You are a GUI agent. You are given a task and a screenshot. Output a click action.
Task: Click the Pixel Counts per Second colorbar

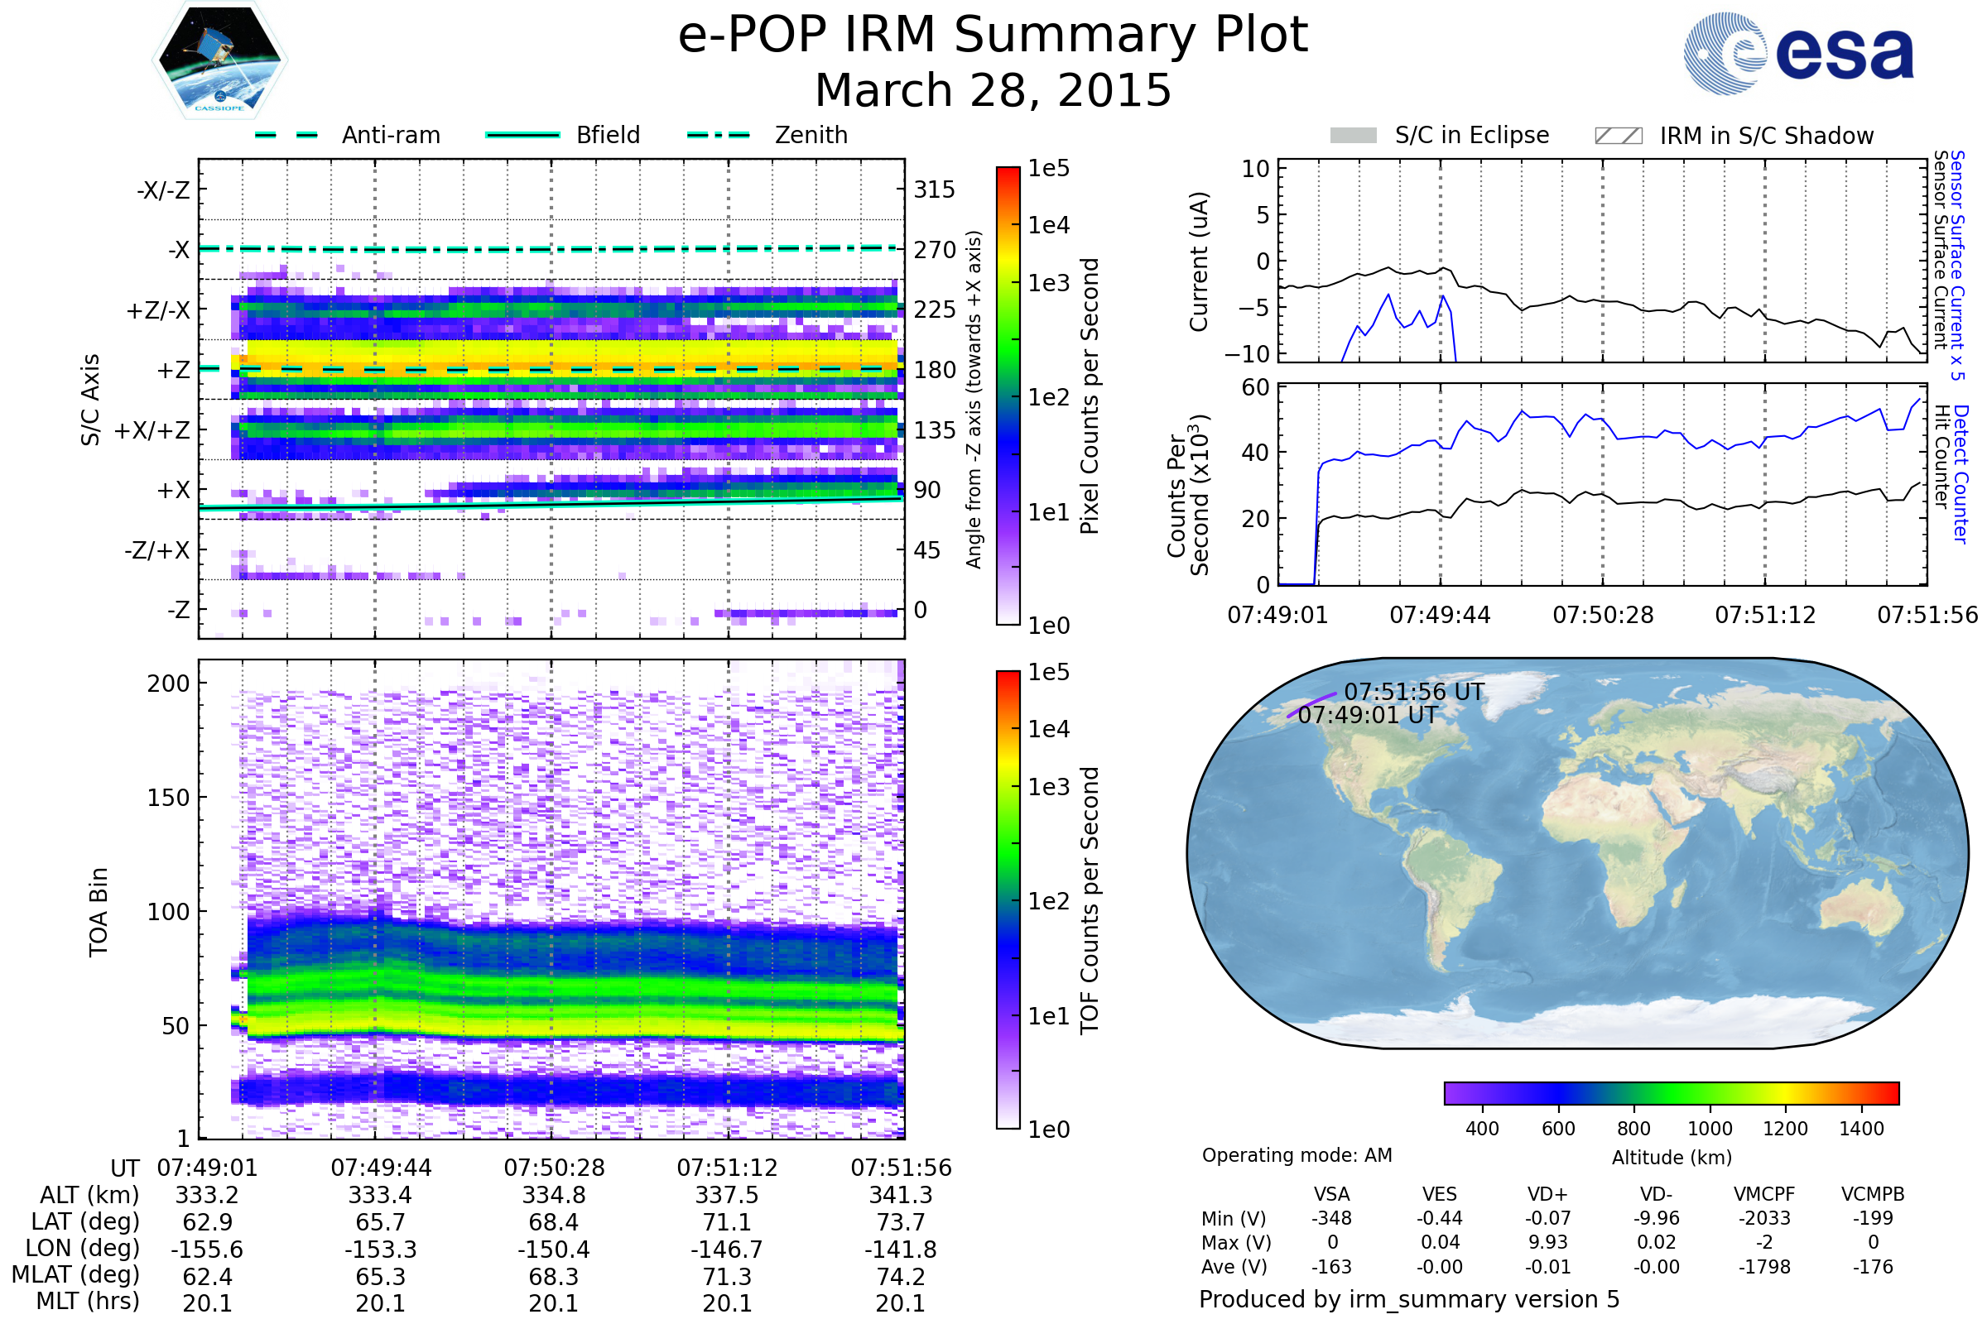point(1008,396)
